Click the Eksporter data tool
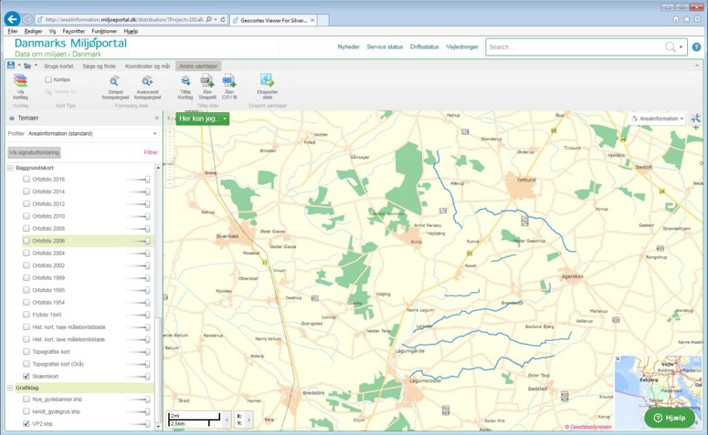 pos(268,87)
